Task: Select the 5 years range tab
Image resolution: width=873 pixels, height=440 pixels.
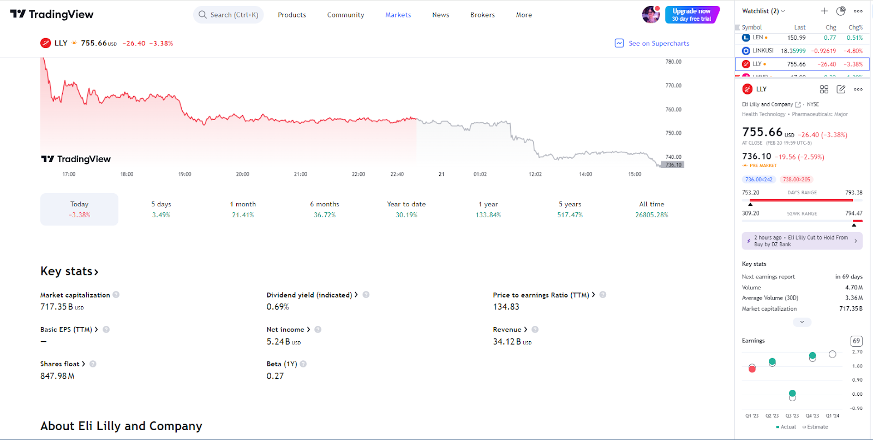Action: coord(570,209)
